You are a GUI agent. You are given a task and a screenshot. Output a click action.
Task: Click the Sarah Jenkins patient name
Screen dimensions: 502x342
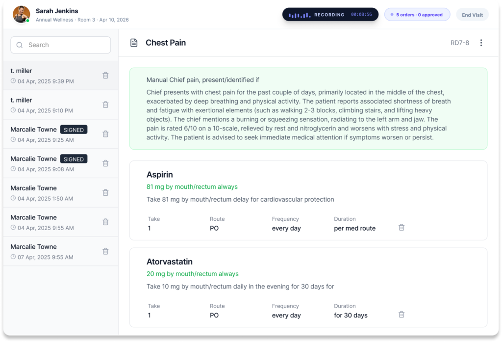coord(57,11)
